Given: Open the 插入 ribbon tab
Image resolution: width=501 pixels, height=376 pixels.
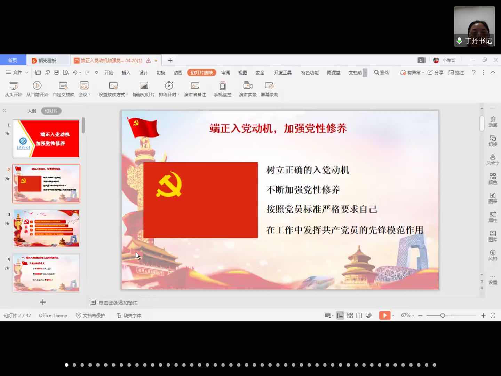Looking at the screenshot, I should pos(126,72).
